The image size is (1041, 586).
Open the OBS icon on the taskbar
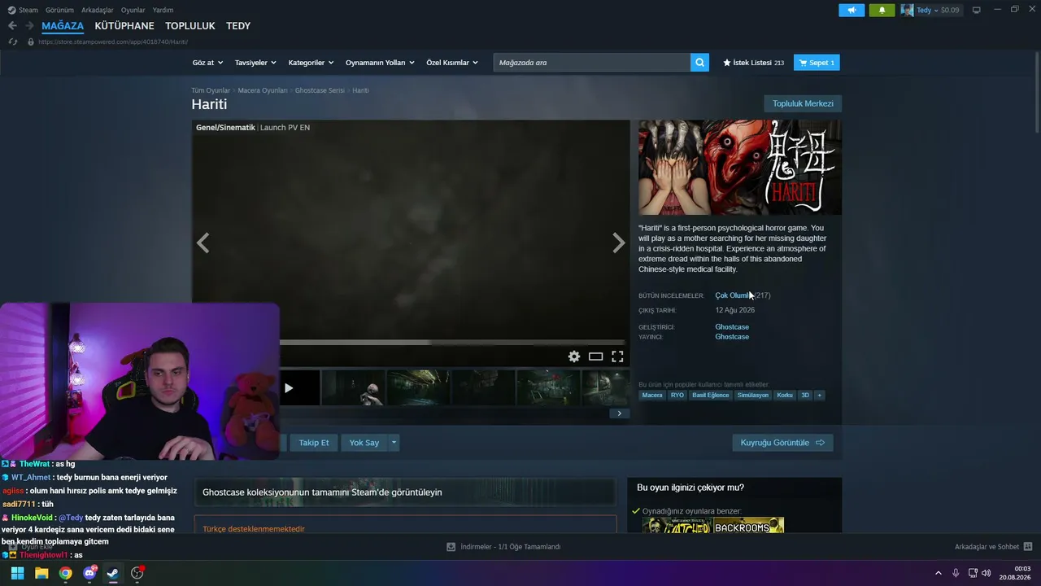[137, 573]
